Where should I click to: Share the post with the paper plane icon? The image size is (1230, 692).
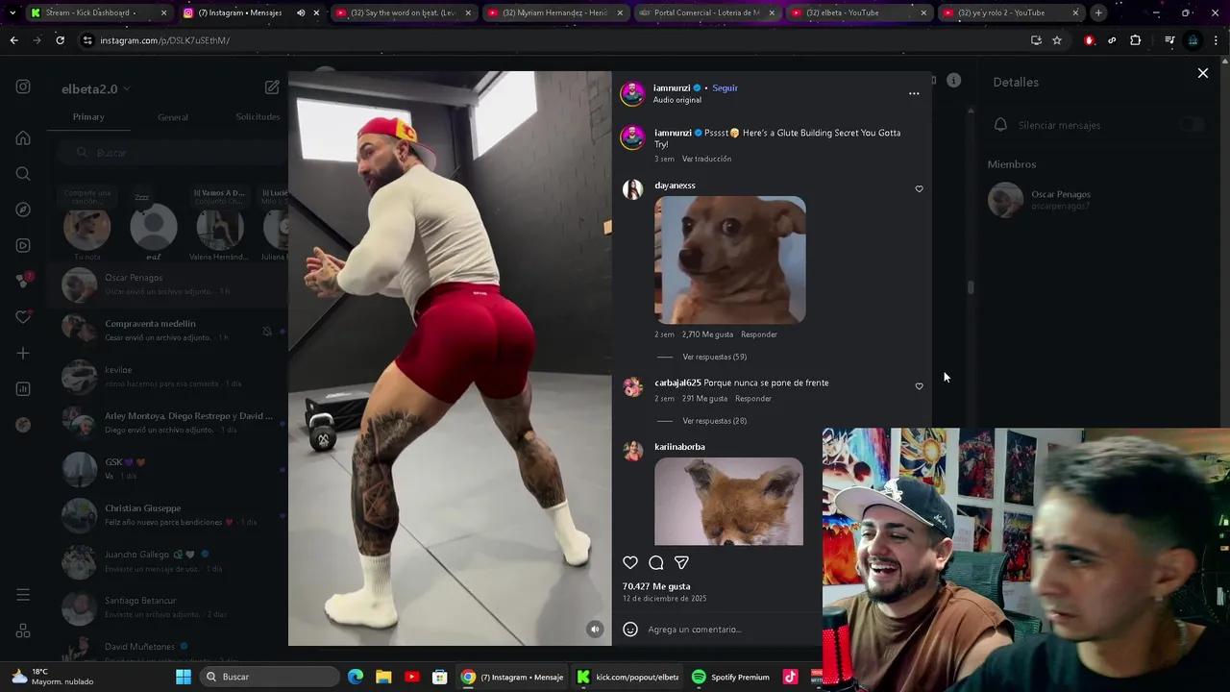pyautogui.click(x=681, y=563)
